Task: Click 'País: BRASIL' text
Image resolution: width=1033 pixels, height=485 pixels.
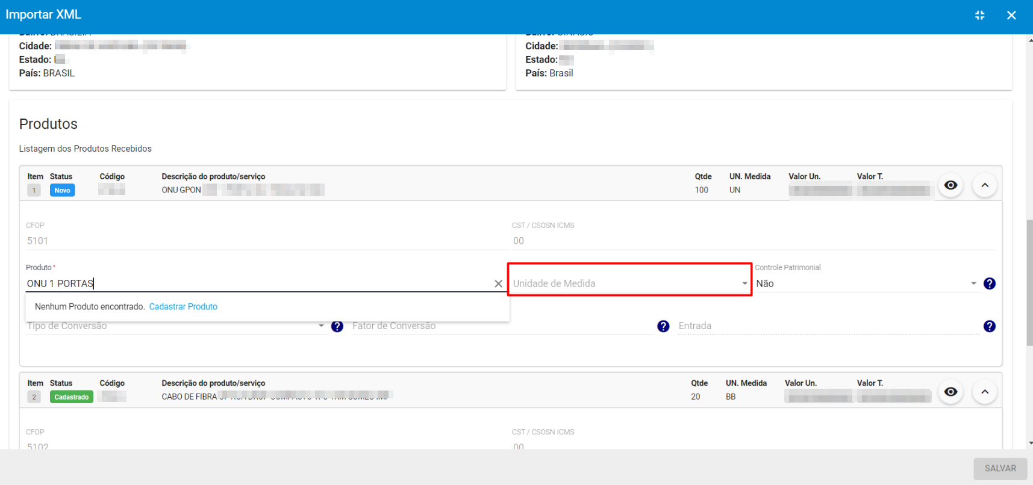Action: tap(47, 73)
